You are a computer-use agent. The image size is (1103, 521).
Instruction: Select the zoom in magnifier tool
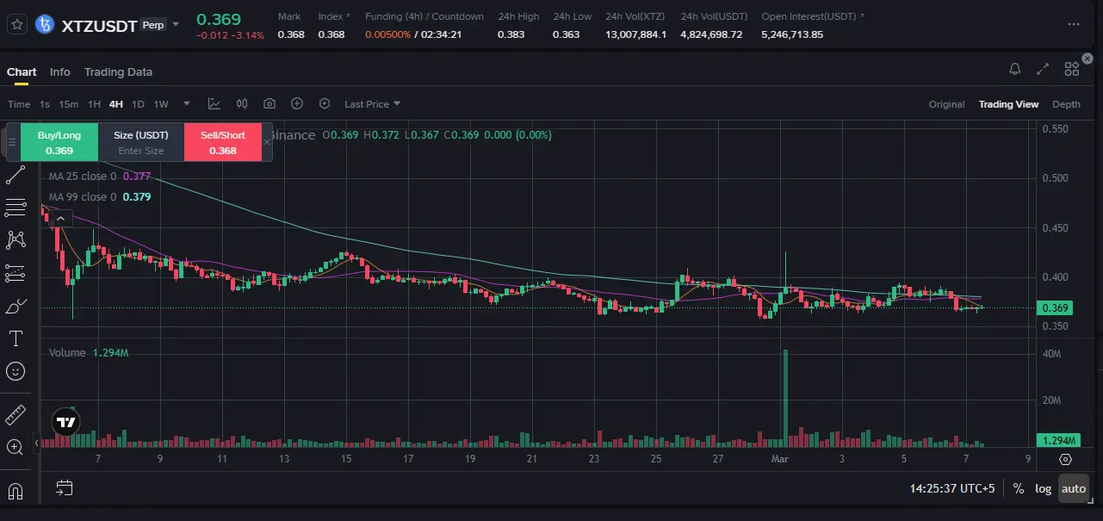15,447
